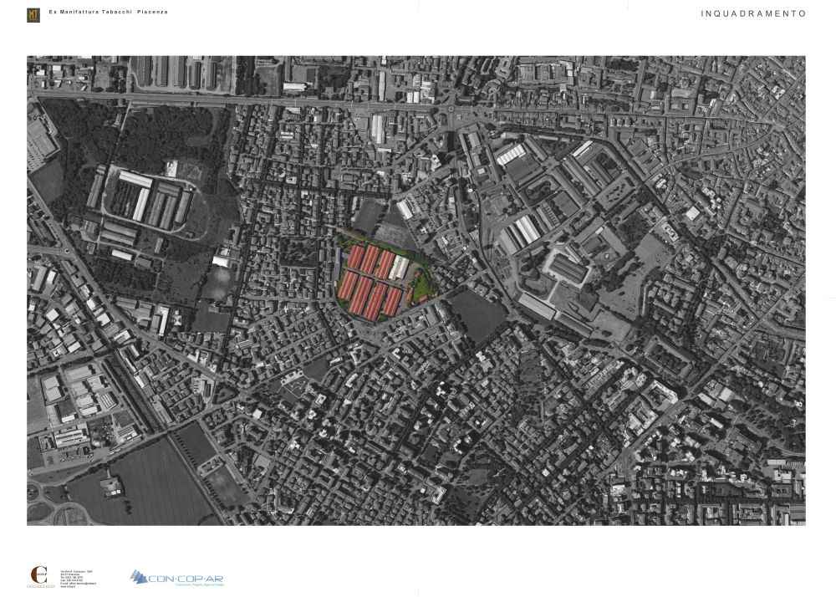
Task: Click the bottom-right red-roofed warehouse in highlighted site
Action: [392, 301]
